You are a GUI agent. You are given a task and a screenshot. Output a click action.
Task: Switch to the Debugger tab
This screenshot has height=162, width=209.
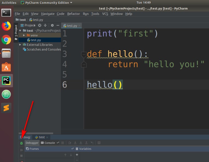(32, 143)
